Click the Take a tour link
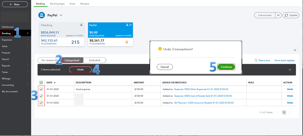303x136 pixels. [x=262, y=60]
